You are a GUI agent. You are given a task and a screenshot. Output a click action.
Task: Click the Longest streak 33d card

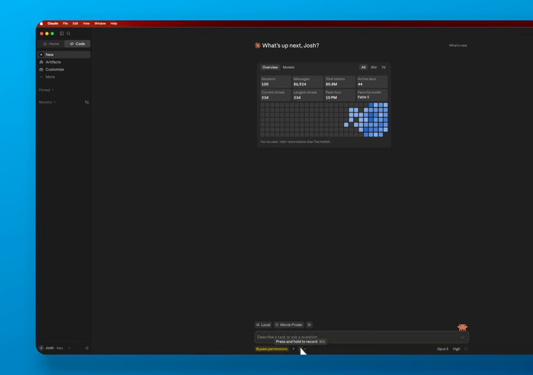[x=307, y=95]
